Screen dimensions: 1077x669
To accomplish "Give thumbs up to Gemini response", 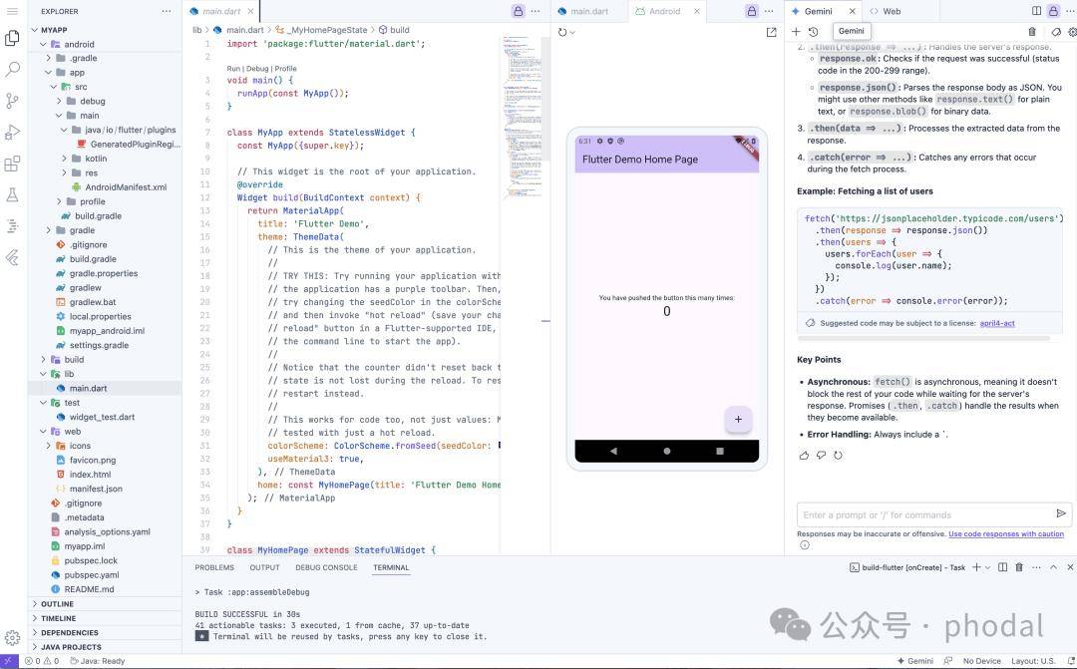I will 804,456.
